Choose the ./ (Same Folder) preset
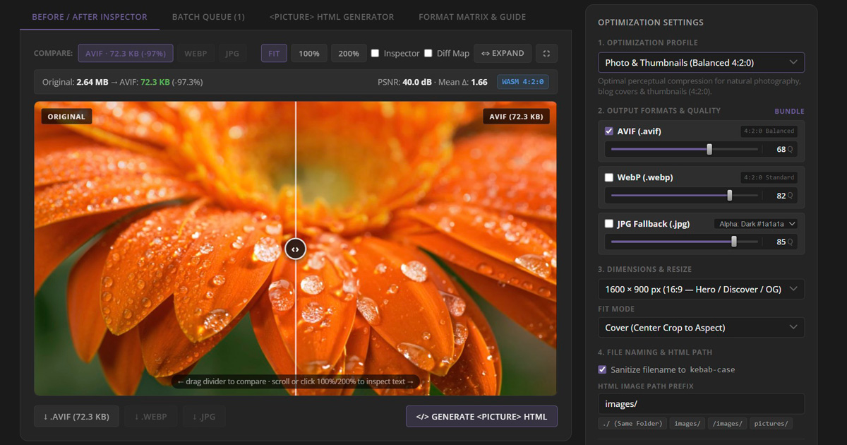Image resolution: width=847 pixels, height=445 pixels. (x=632, y=424)
